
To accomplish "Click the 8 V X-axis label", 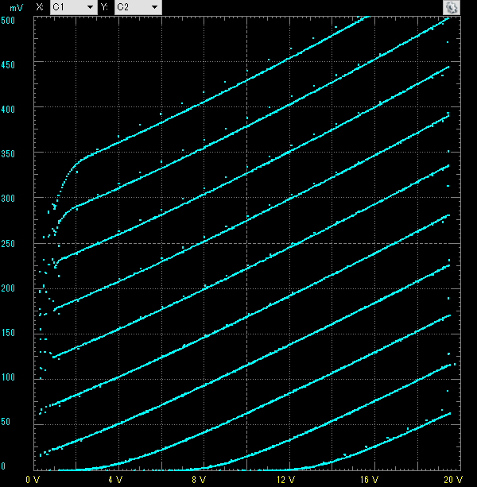I will tap(199, 480).
